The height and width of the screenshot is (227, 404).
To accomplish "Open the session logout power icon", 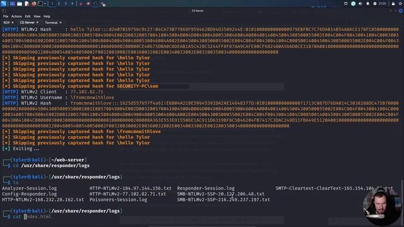I will tap(400, 4).
